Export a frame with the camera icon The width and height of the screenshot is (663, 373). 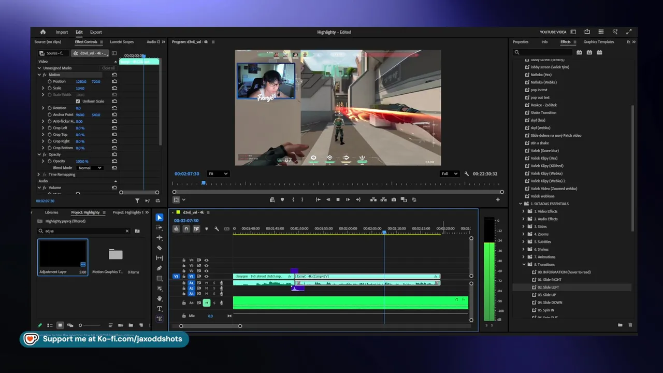tap(394, 199)
